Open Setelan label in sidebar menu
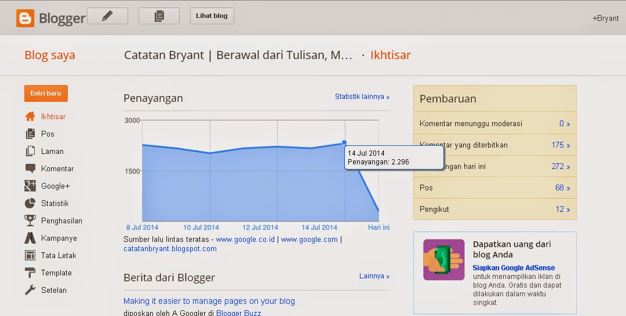 [53, 290]
